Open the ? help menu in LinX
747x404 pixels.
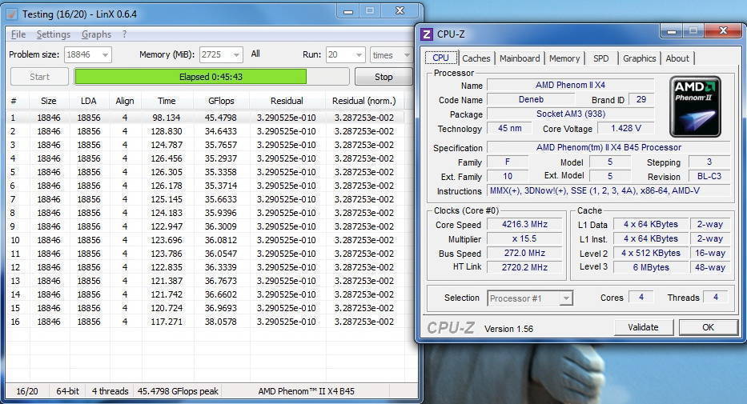pyautogui.click(x=124, y=34)
